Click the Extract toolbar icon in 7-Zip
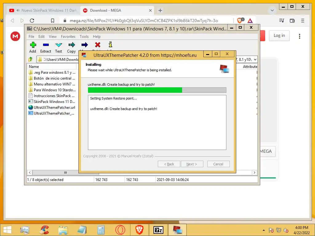Screen dimensions: 315x236 46,45
